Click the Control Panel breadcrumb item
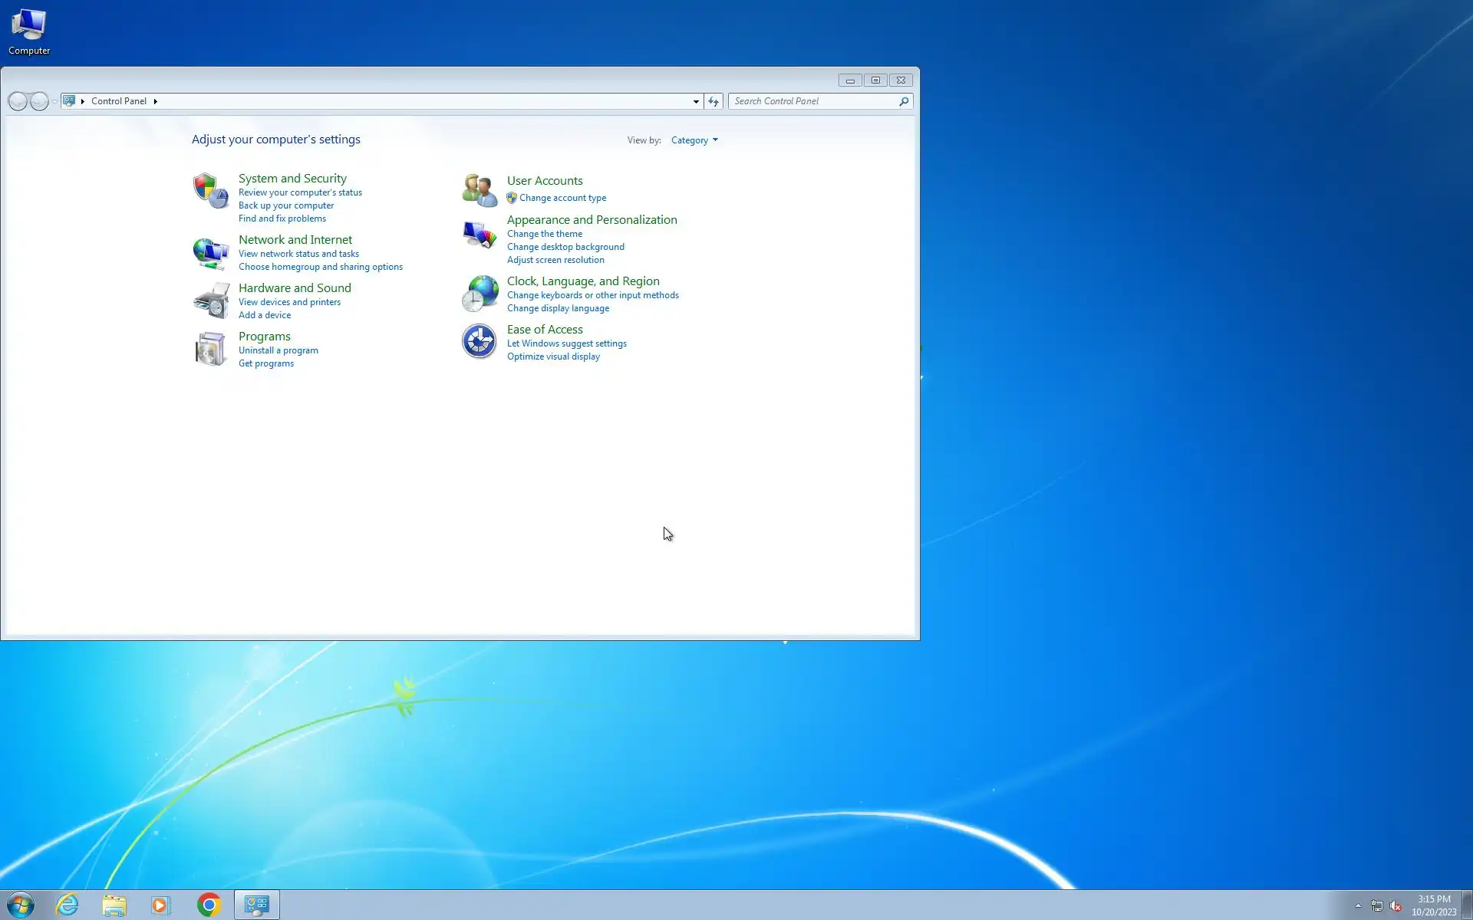 coord(119,101)
